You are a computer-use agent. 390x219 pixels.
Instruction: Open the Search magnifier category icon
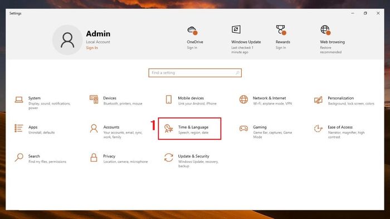19,157
